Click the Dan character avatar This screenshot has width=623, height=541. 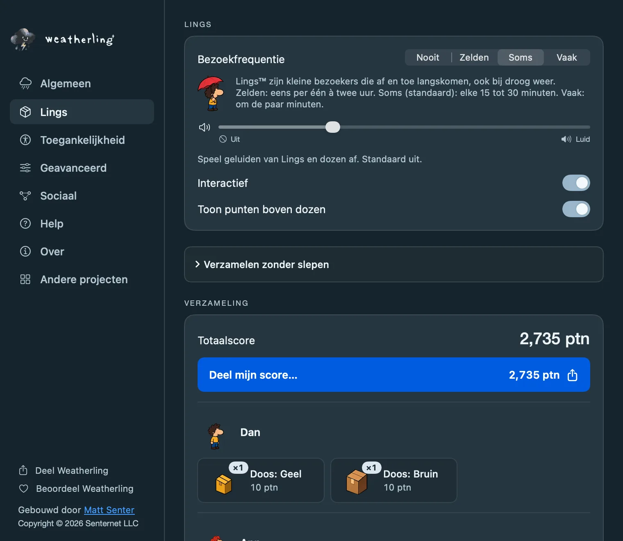(215, 436)
